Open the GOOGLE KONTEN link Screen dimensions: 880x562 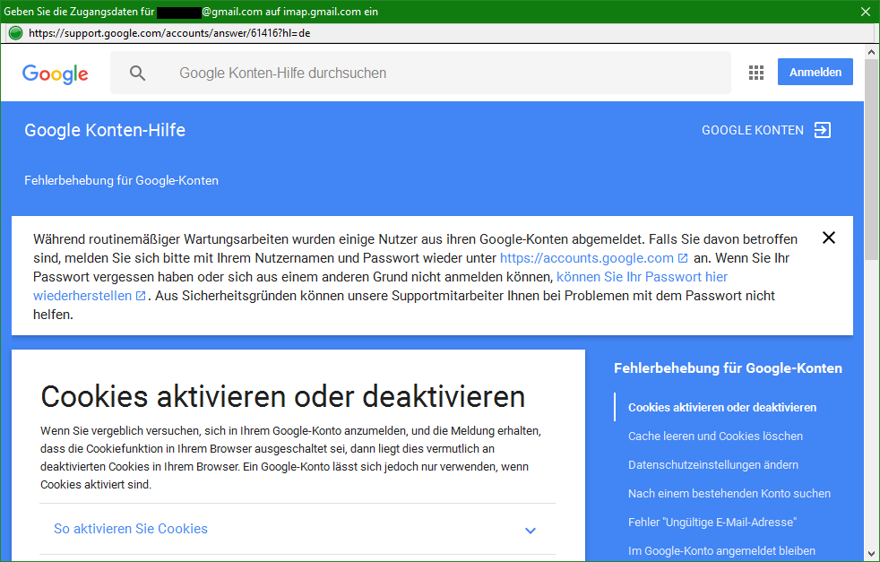tap(752, 131)
